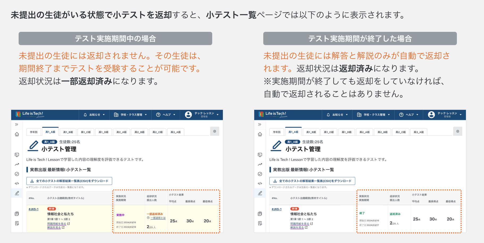Switch to 学年別 tab in the 実施中 screenshot

click(x=34, y=132)
